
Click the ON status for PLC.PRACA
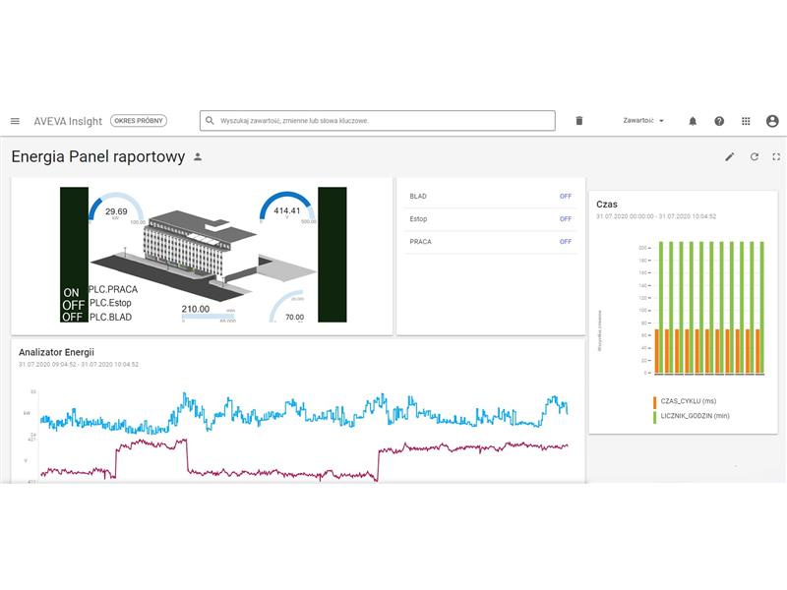(x=71, y=292)
